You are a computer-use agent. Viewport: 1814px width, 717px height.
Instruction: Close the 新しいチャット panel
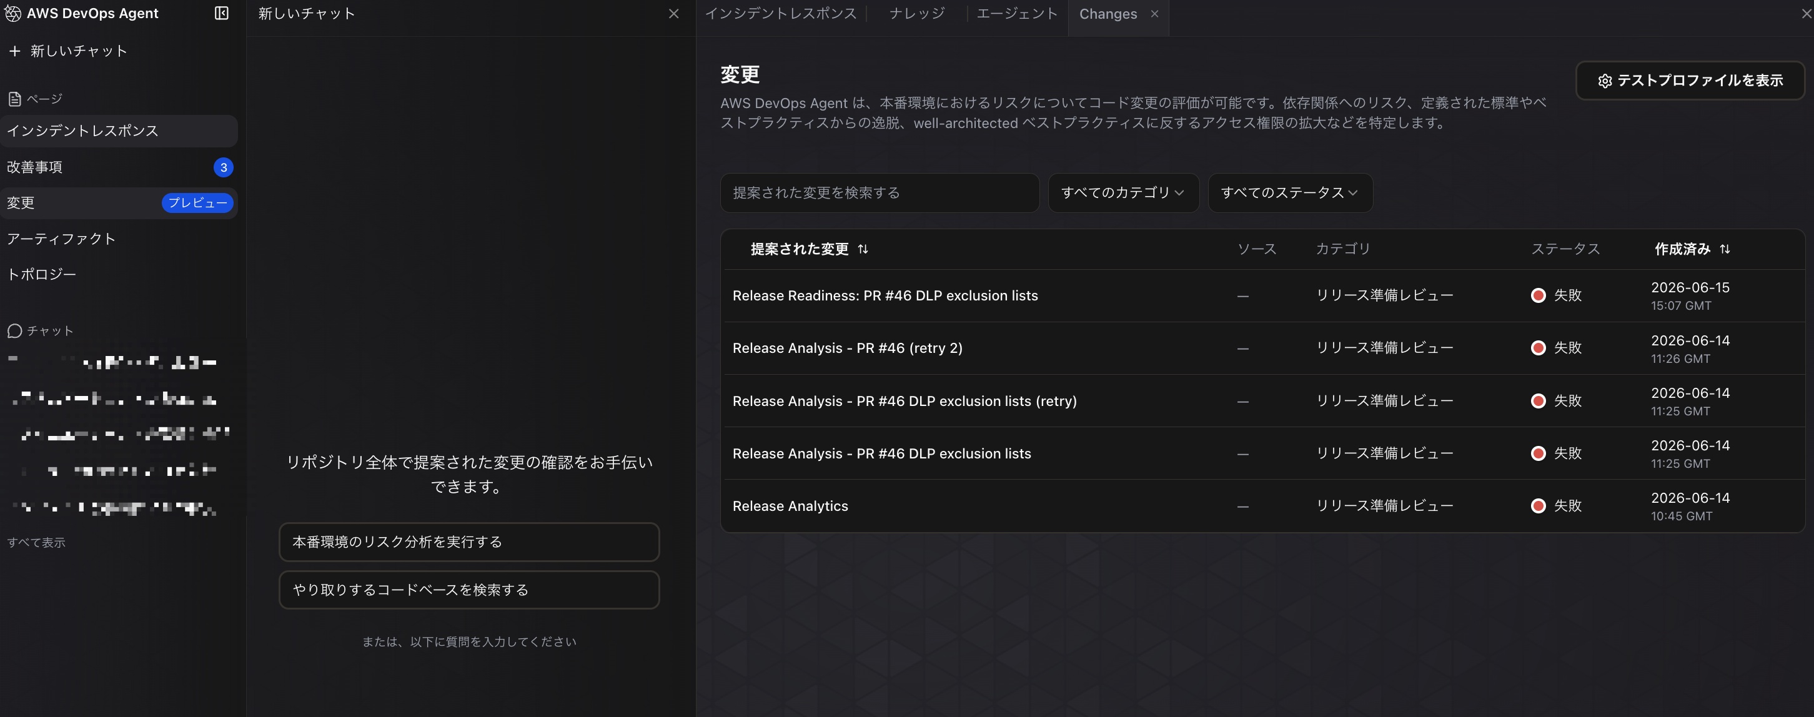tap(674, 13)
